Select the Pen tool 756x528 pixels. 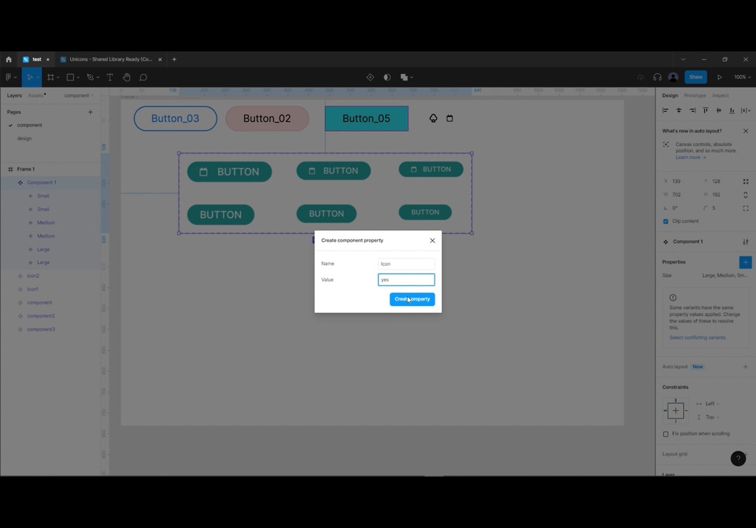(90, 77)
